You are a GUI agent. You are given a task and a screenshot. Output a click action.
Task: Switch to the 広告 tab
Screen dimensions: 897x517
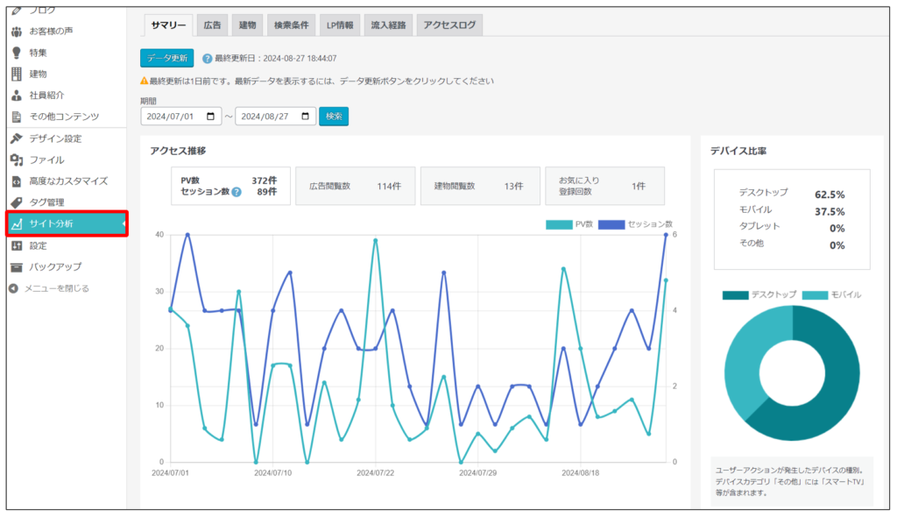pos(213,25)
